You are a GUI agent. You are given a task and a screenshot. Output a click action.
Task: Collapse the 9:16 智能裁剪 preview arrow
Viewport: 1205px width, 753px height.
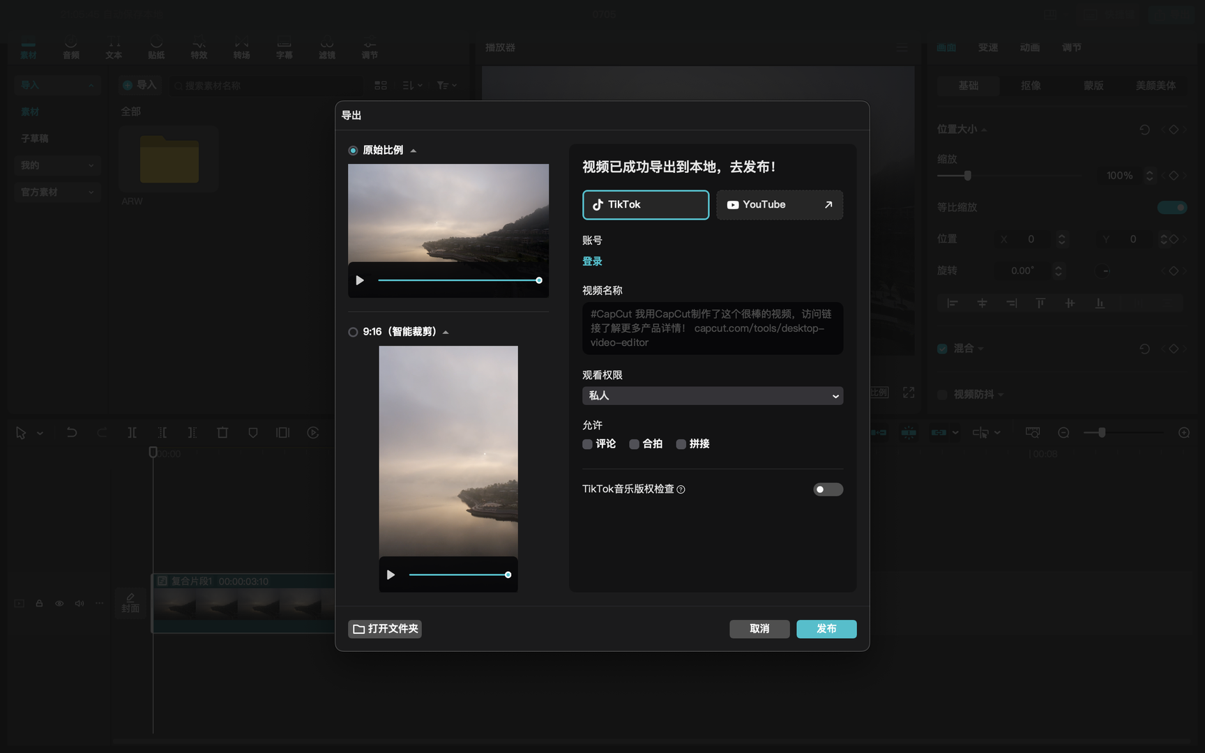(446, 333)
